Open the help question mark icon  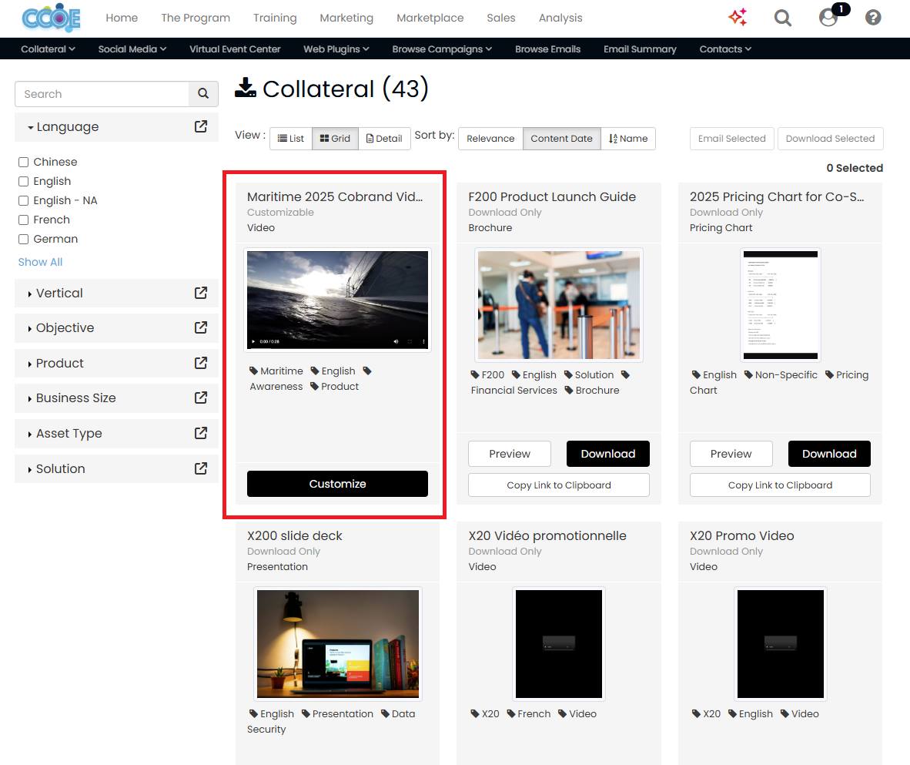click(873, 18)
